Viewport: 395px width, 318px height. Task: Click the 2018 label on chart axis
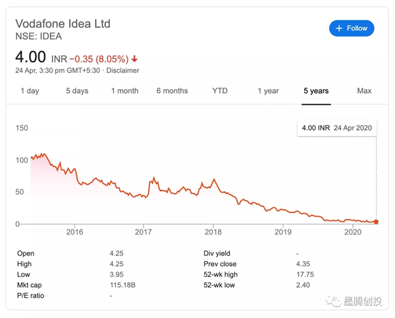213,232
